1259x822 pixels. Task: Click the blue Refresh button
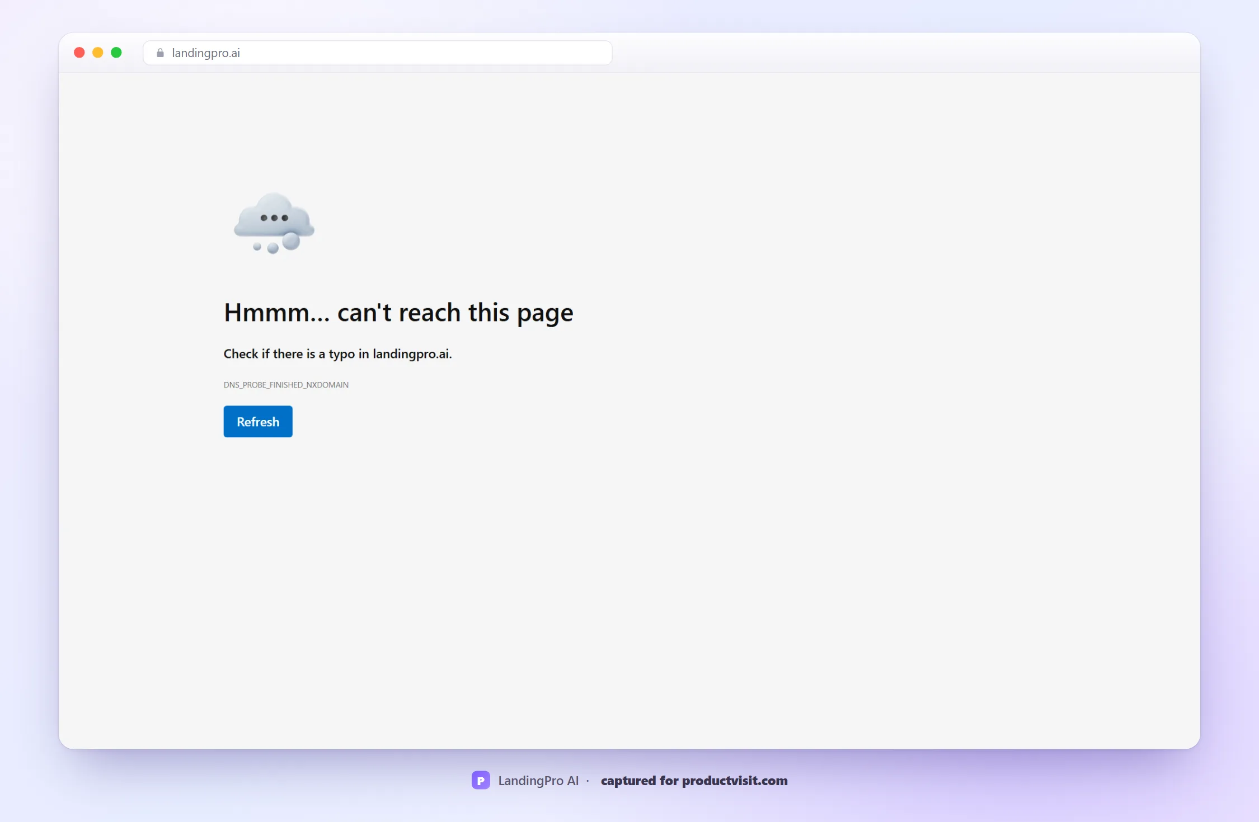point(258,422)
